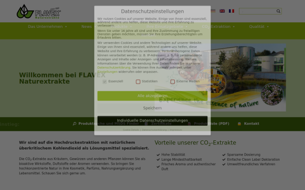Click the Produktsuche magnifier icon
Screen dimensions: 305x190
pos(75,124)
